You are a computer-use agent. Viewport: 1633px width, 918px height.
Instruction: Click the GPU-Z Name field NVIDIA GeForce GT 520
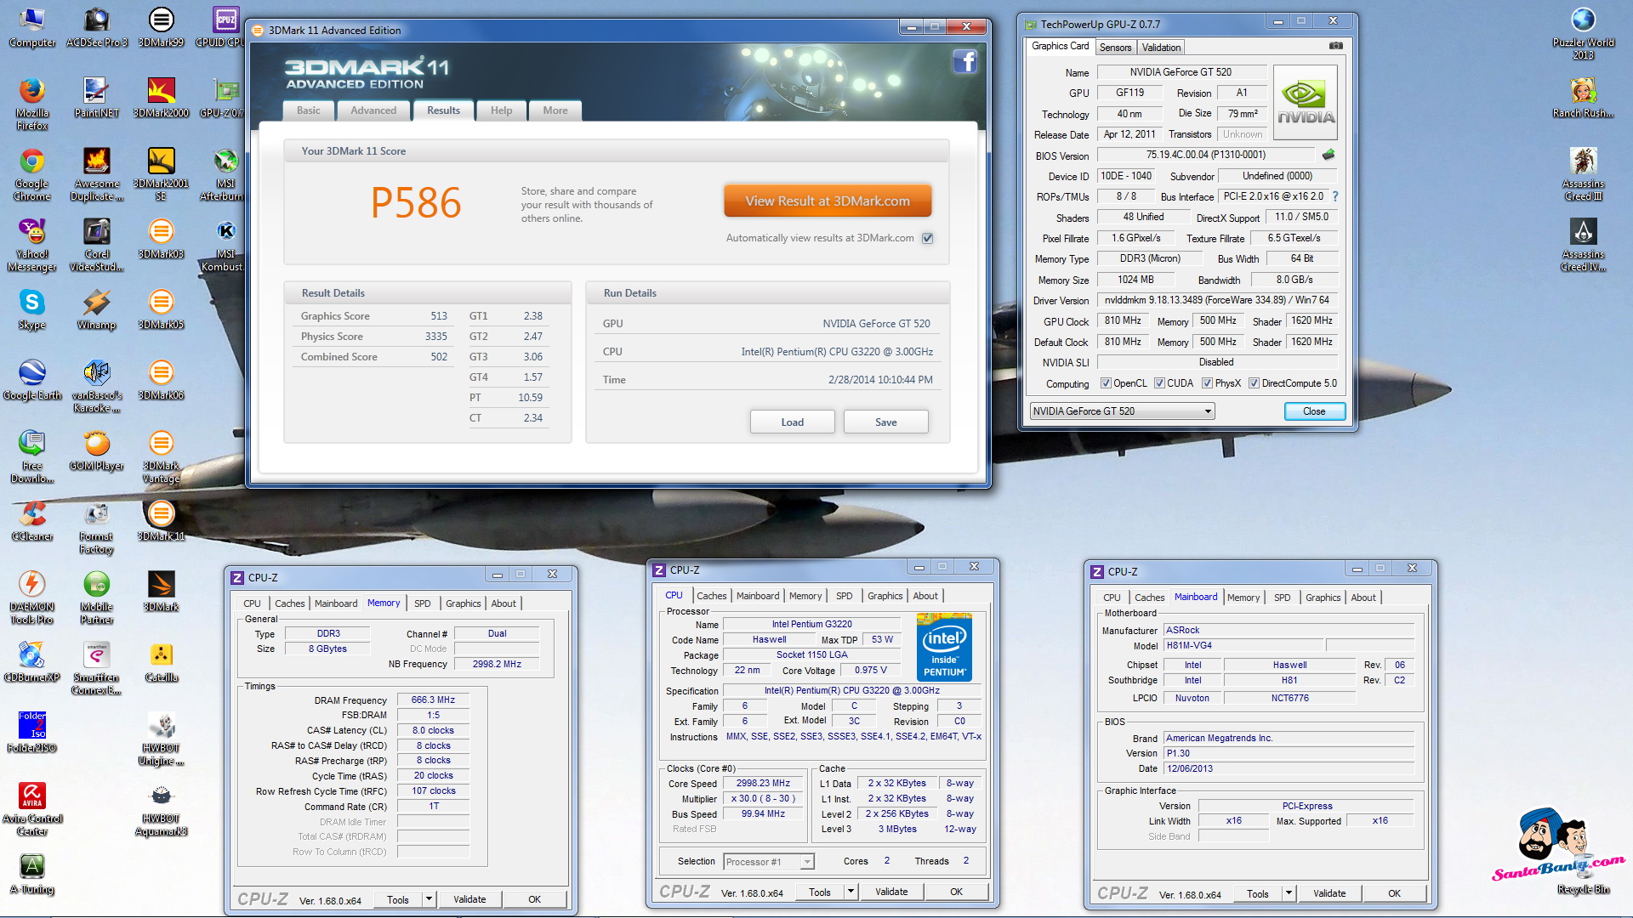1181,72
